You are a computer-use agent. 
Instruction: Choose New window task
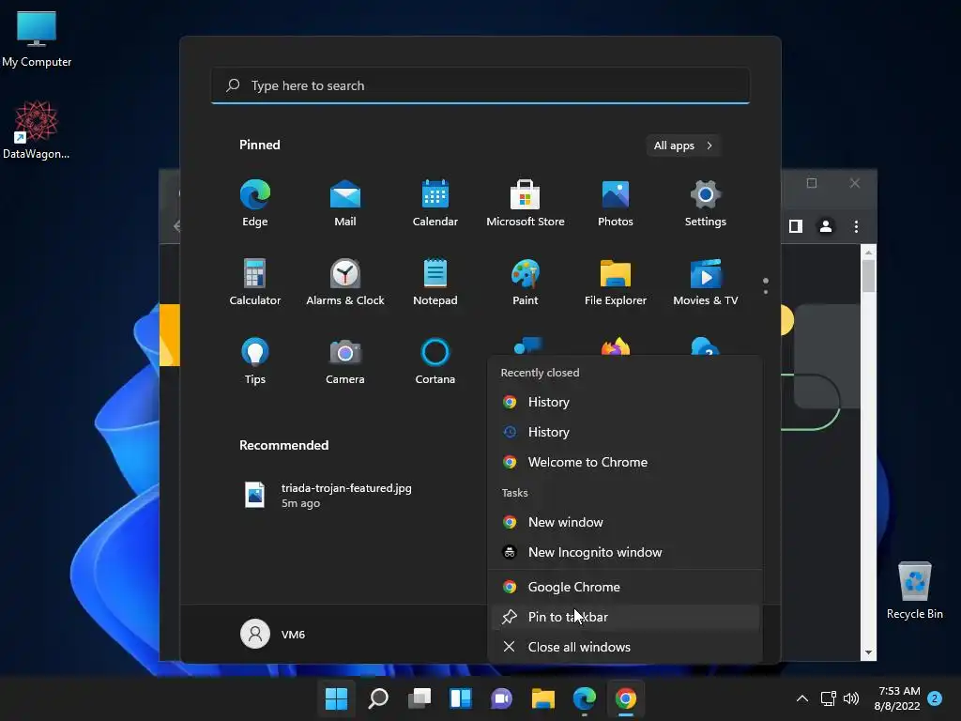tap(625, 522)
